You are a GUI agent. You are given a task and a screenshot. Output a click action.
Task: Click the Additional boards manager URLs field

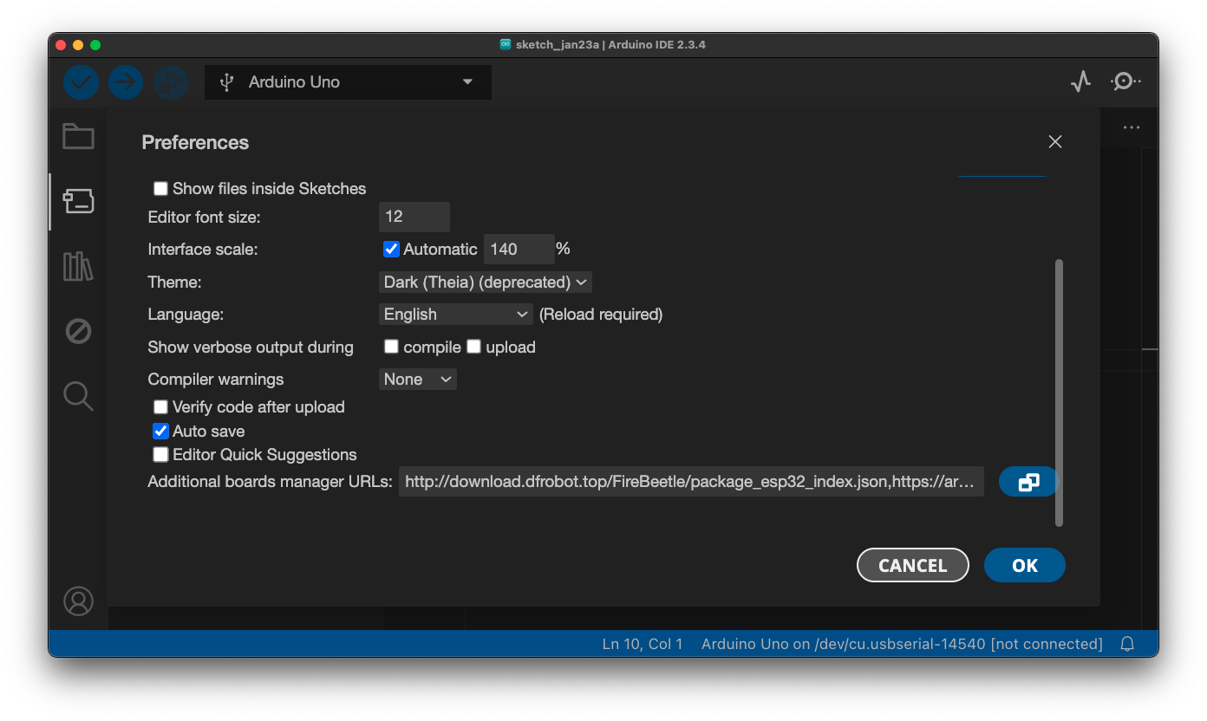[691, 482]
